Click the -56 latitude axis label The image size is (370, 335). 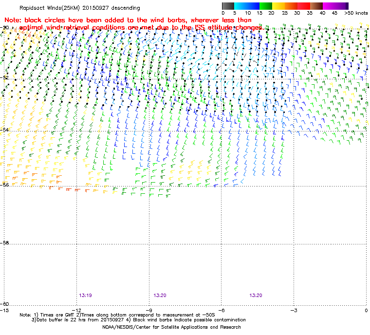tap(4, 185)
